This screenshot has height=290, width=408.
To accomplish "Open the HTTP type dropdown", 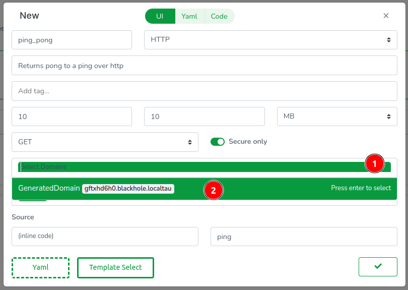I will [270, 40].
